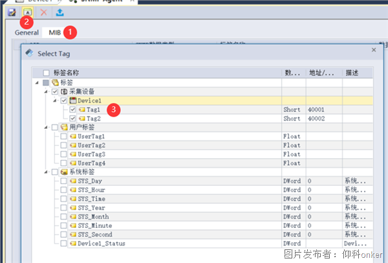Image resolution: width=388 pixels, height=263 pixels.
Task: Click the save icon in toolbar
Action: point(12,12)
